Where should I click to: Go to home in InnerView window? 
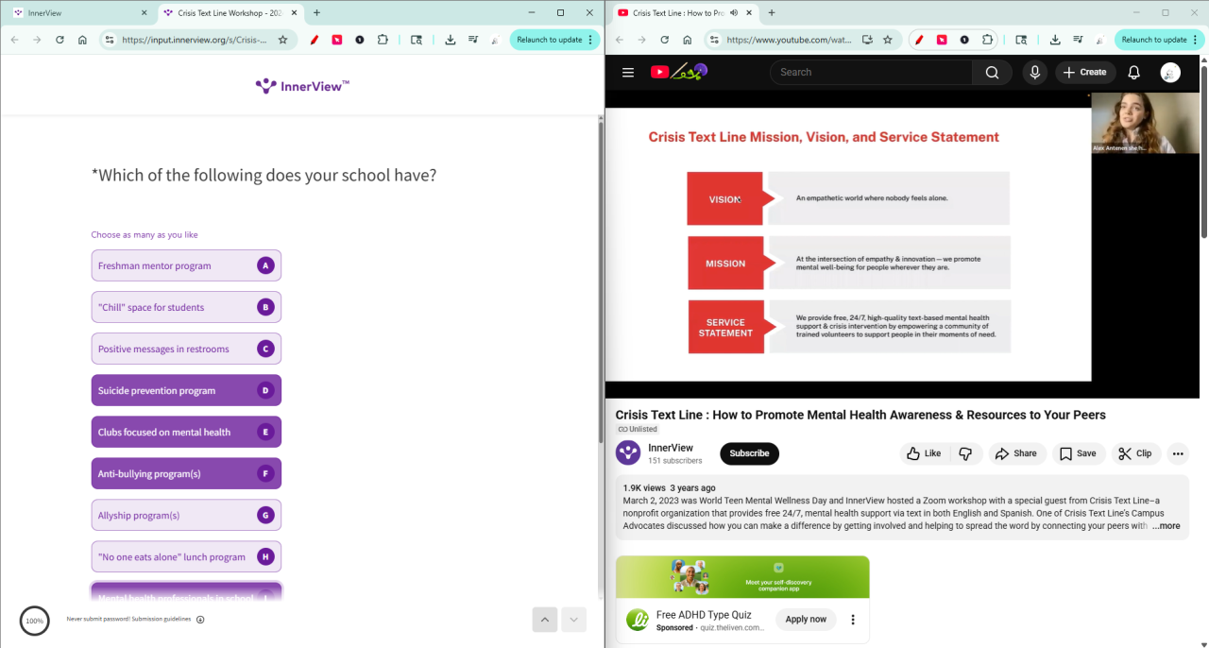tap(82, 40)
